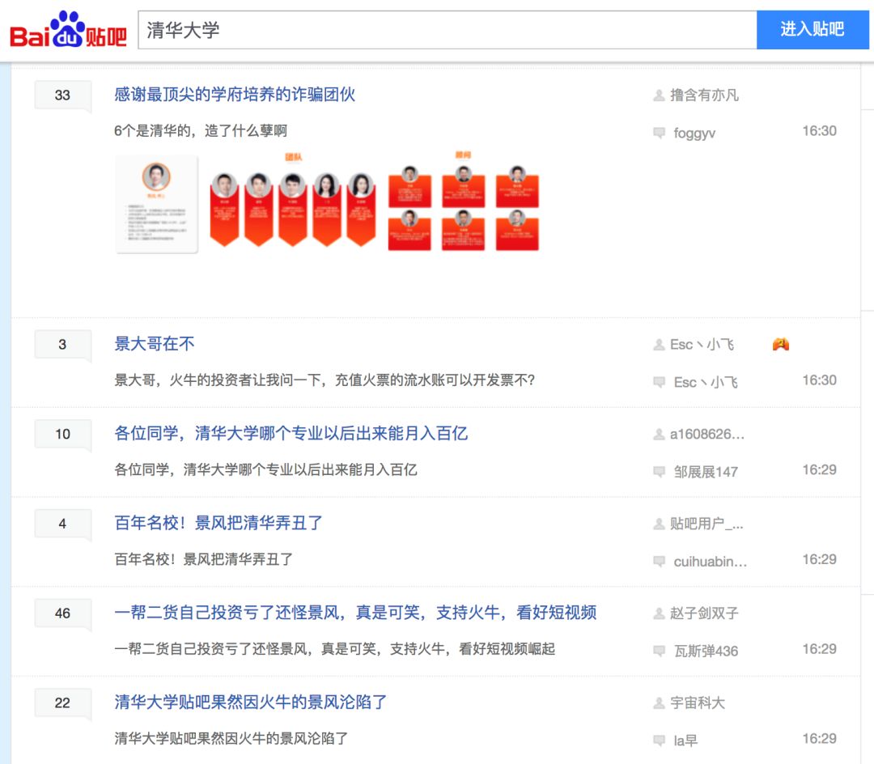Image resolution: width=874 pixels, height=764 pixels.
Task: Click the orange medal badge beside Esc丶小飞
Action: click(779, 343)
